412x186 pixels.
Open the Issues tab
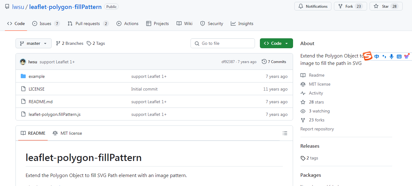click(x=46, y=23)
